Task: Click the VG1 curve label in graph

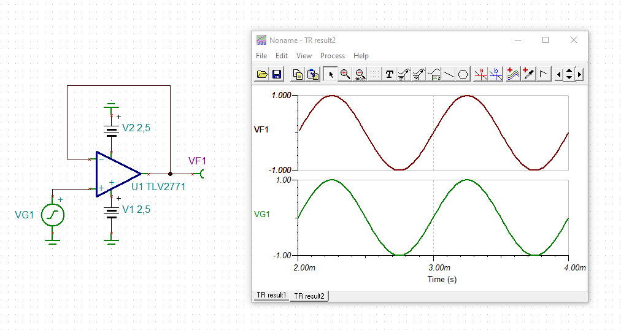Action: [x=262, y=214]
